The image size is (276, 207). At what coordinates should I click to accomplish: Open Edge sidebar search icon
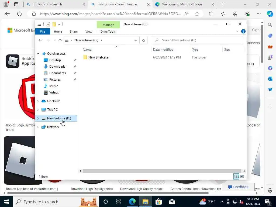point(270,25)
